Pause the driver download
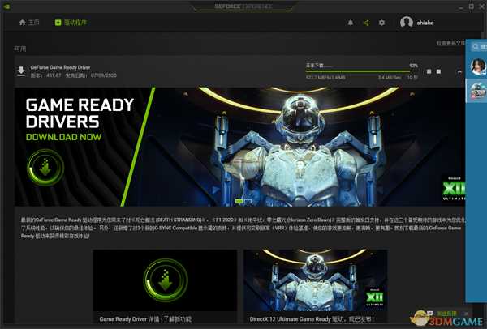Screen dimensions: 487x329 (429, 71)
